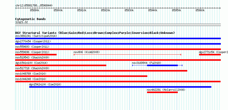Image resolution: width=228 pixels, height=110 pixels.
Task: Click the ruler's right arrowhead
Action: (220, 8)
